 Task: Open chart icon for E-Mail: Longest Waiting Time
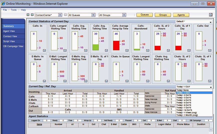pos(65,81)
